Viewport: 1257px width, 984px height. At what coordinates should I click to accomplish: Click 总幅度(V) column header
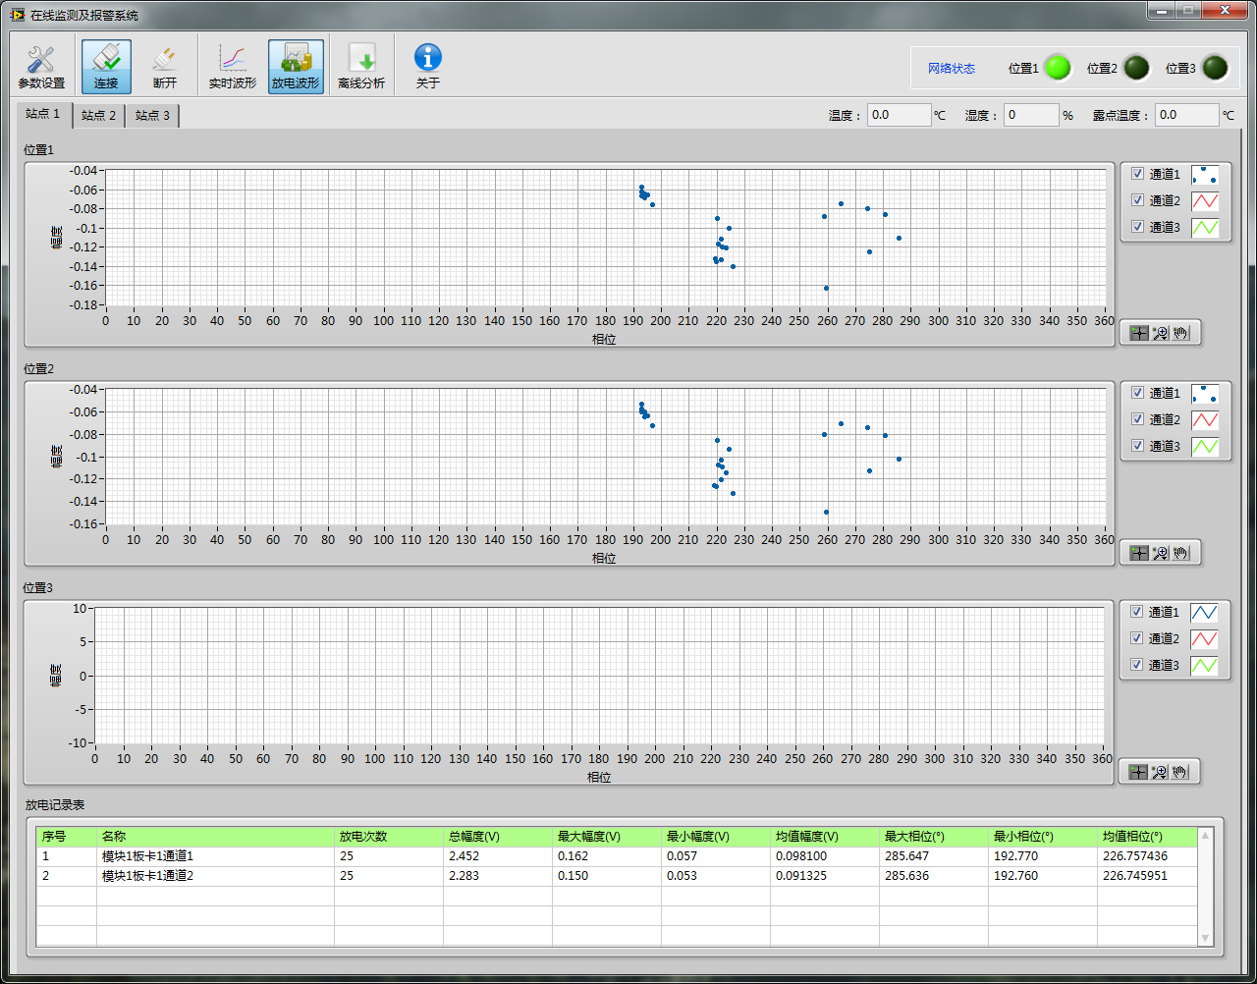coord(498,837)
